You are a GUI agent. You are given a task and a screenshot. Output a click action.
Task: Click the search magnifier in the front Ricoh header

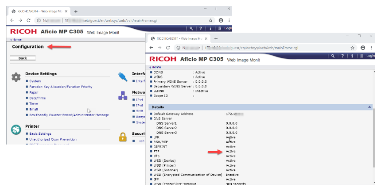click(333, 56)
